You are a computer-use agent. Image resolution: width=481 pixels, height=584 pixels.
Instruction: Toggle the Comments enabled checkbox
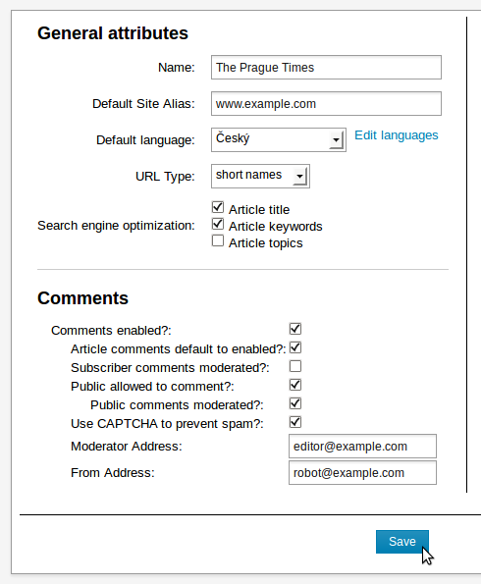click(295, 329)
